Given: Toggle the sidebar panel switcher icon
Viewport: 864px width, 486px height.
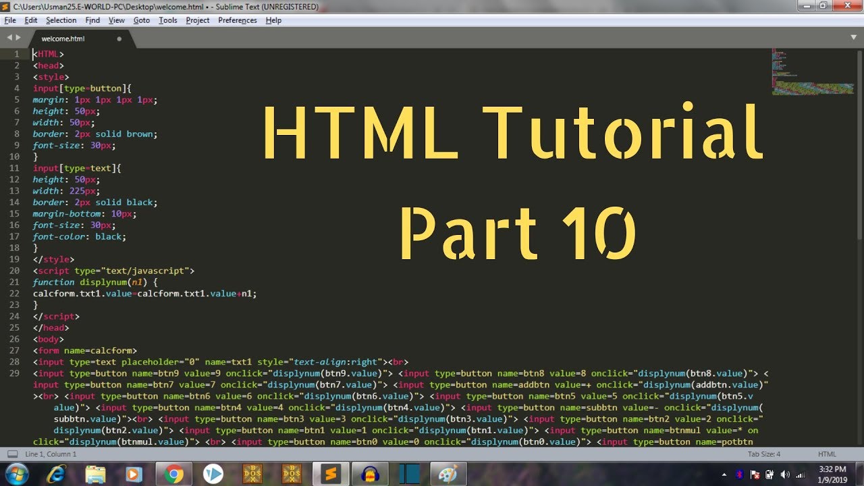Looking at the screenshot, I should pos(12,454).
